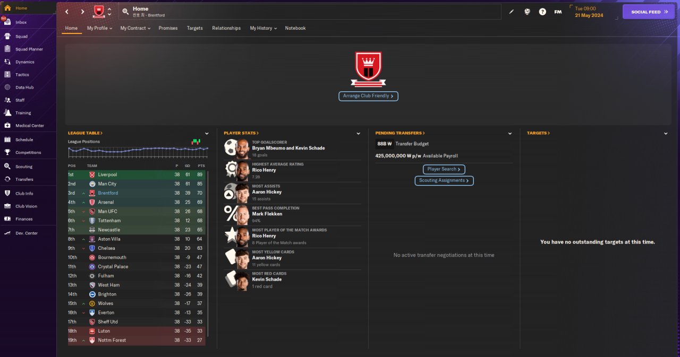Click the league table scrollbar
The image size is (680, 357).
[x=208, y=254]
